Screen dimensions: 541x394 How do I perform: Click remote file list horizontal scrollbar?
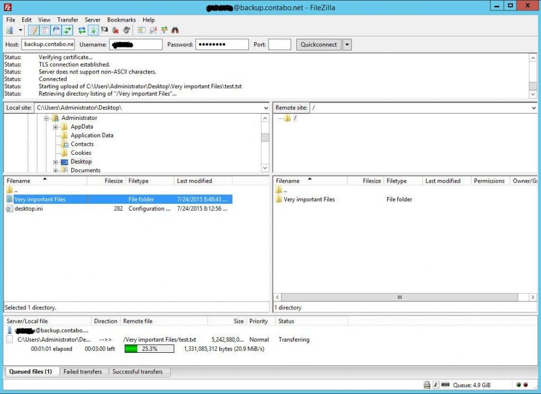coord(399,297)
